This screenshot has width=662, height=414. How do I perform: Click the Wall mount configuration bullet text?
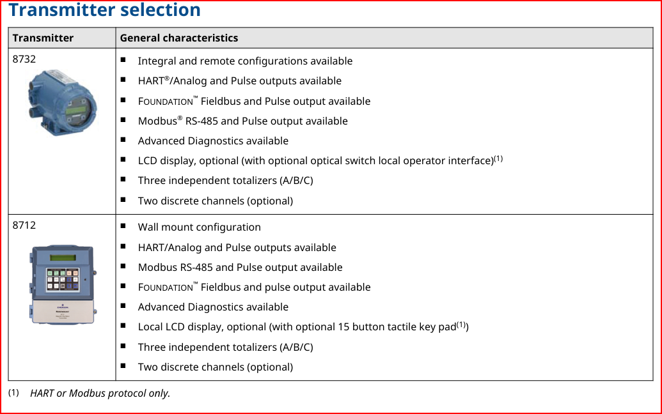pos(200,227)
